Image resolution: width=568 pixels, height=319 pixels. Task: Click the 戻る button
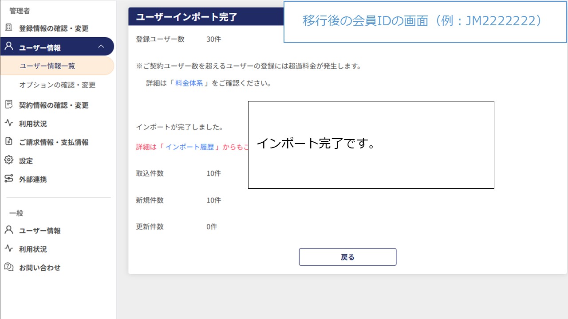(x=347, y=257)
